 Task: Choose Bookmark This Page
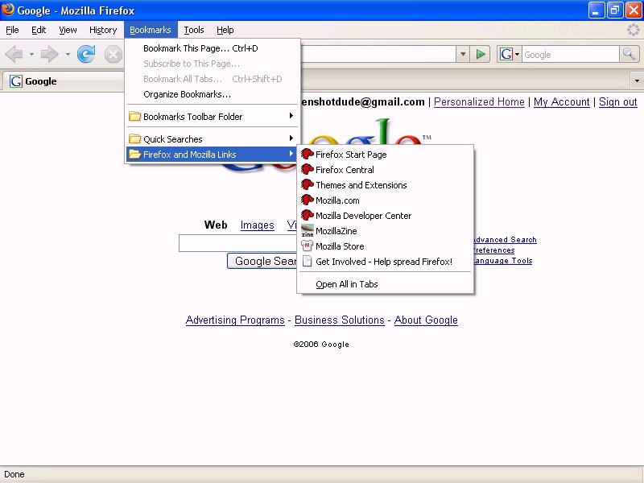[213, 48]
